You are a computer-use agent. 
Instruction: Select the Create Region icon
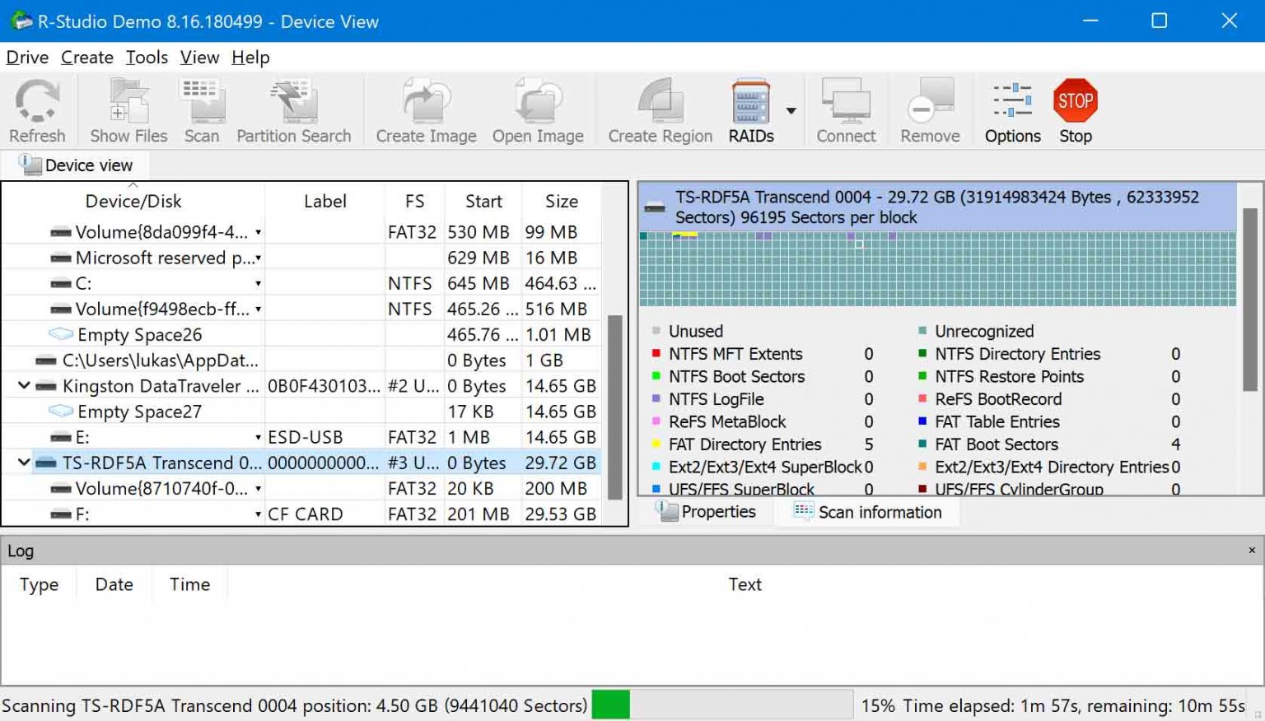(x=658, y=107)
